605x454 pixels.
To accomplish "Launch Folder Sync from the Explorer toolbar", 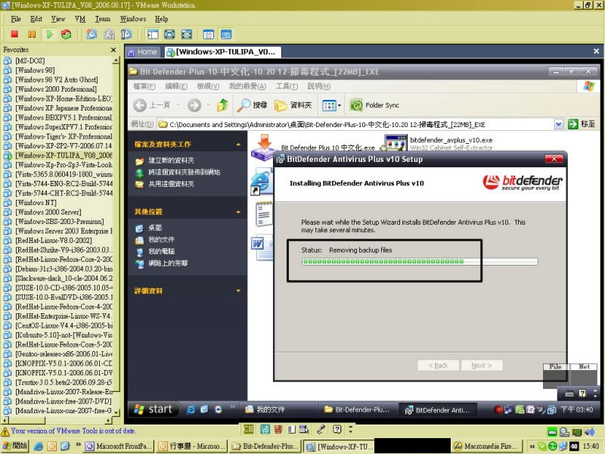I will (x=374, y=105).
